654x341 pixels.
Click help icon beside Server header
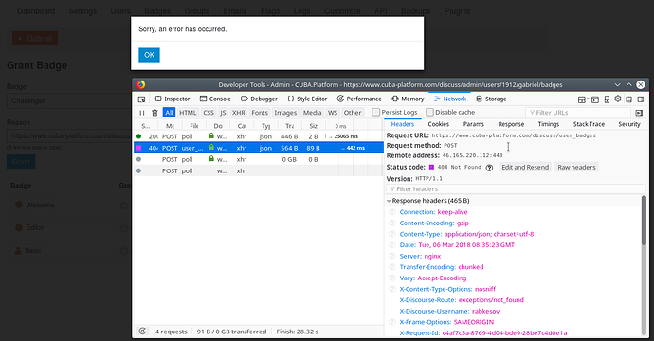point(392,256)
